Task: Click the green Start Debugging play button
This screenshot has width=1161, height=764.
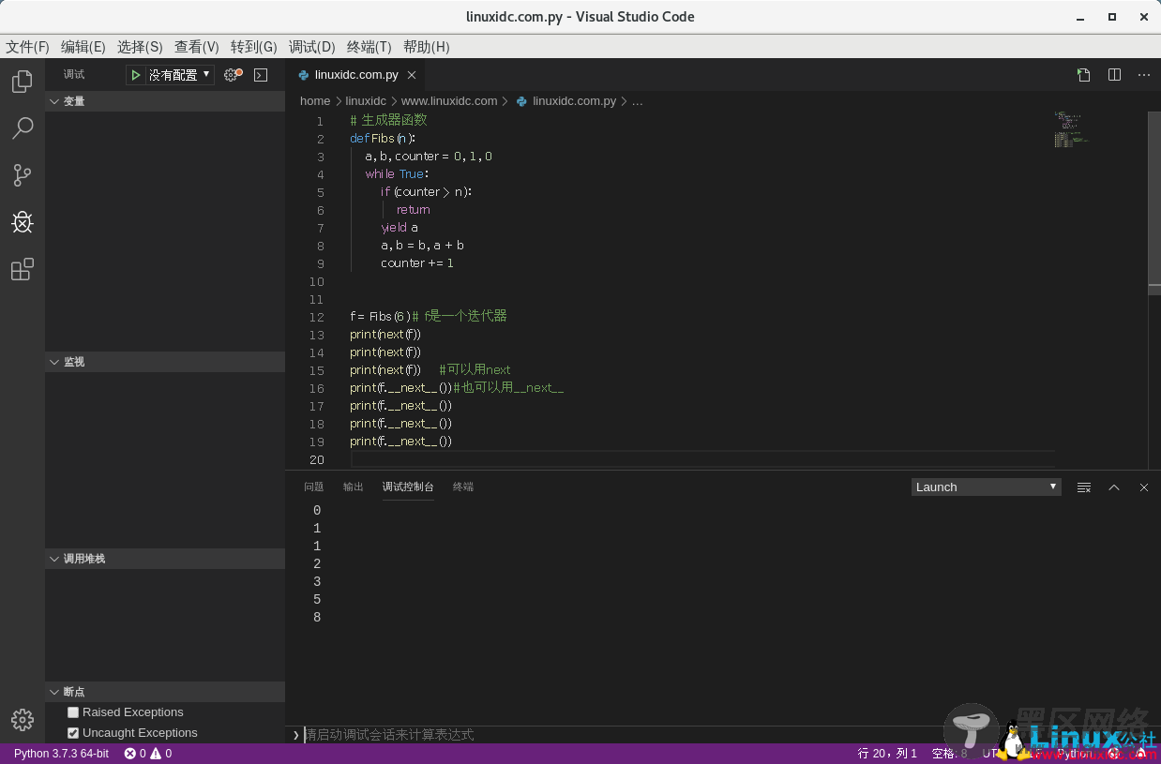Action: point(136,75)
